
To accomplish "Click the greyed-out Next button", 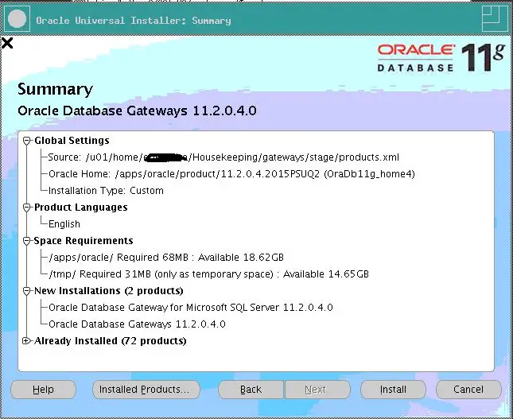I will click(317, 390).
